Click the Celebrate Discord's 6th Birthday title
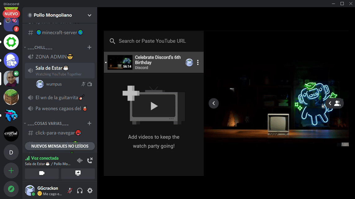Image resolution: width=355 pixels, height=199 pixels. point(158,60)
